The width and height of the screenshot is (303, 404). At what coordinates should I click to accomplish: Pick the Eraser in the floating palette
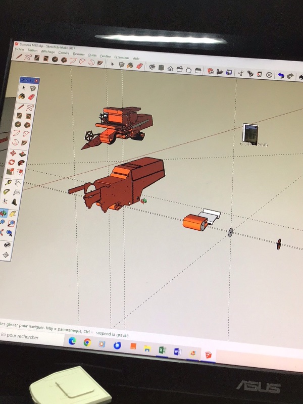(31, 97)
